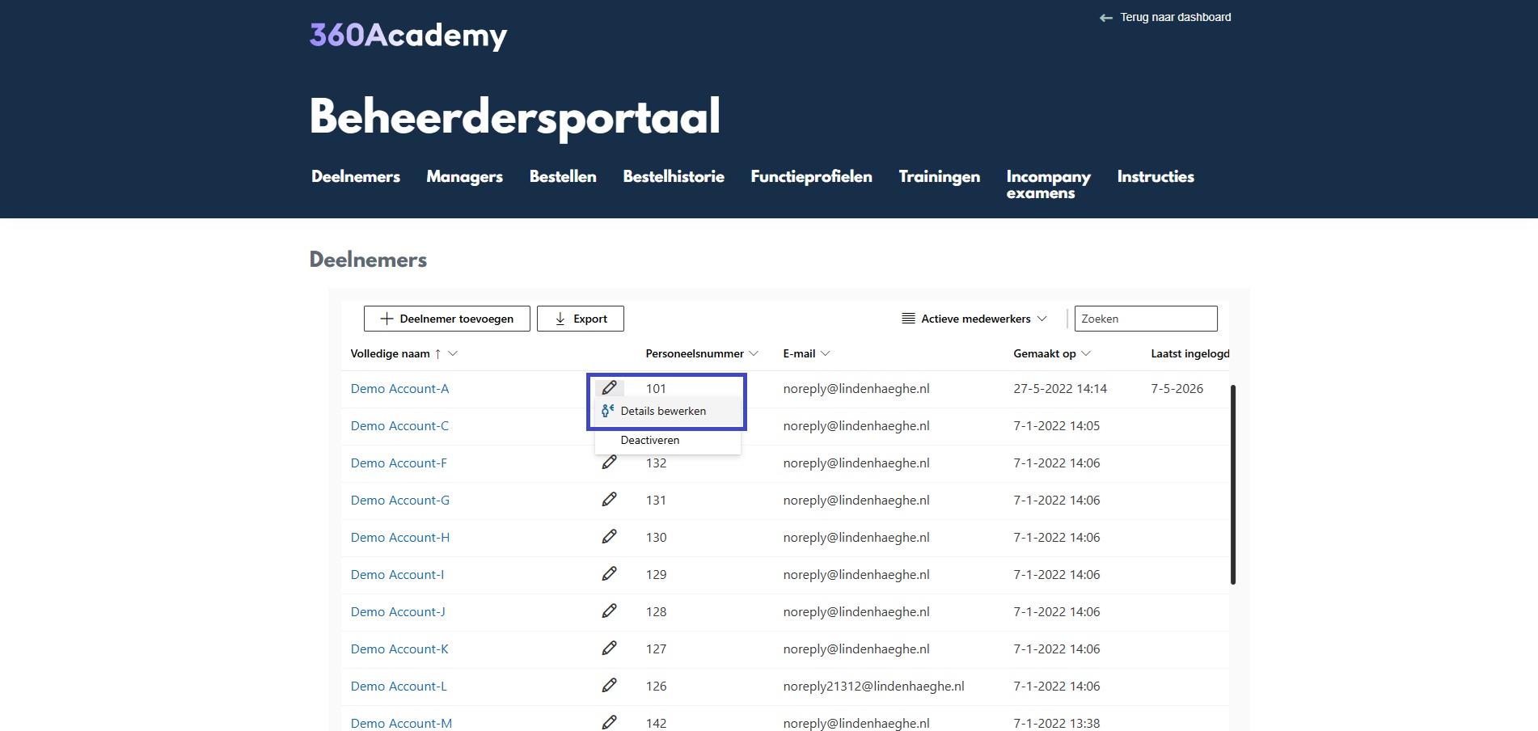Click the Export button
1538x731 pixels.
pos(581,319)
